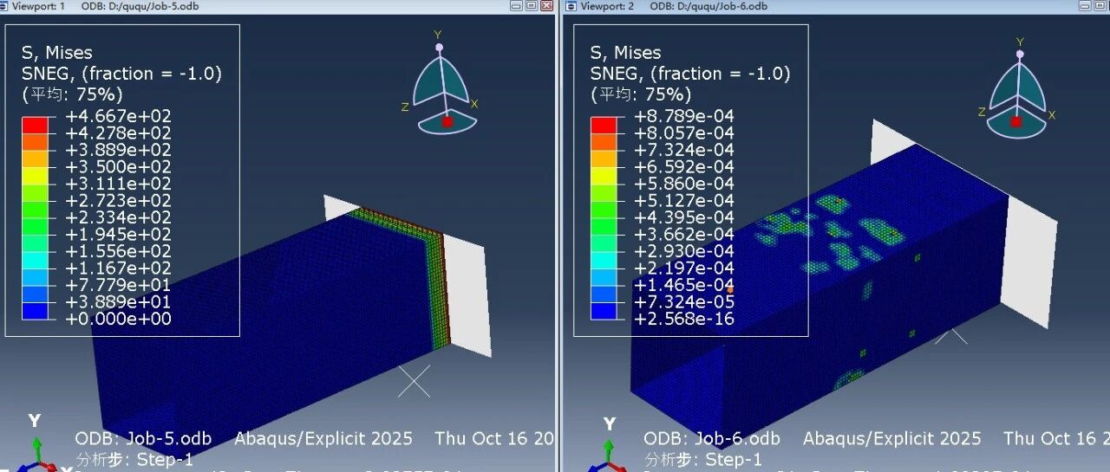Click legend value +4.395e-04
The width and height of the screenshot is (1110, 472).
[x=685, y=217]
